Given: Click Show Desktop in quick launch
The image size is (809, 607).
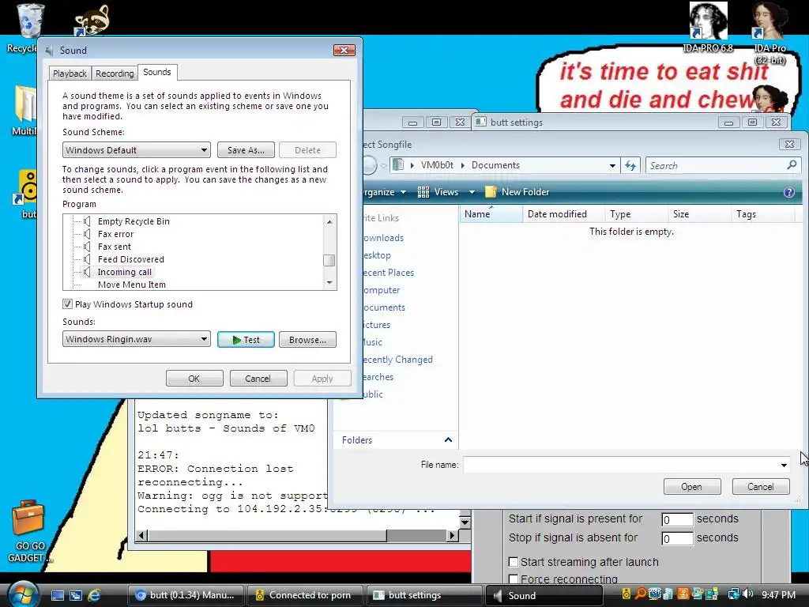Looking at the screenshot, I should click(57, 595).
